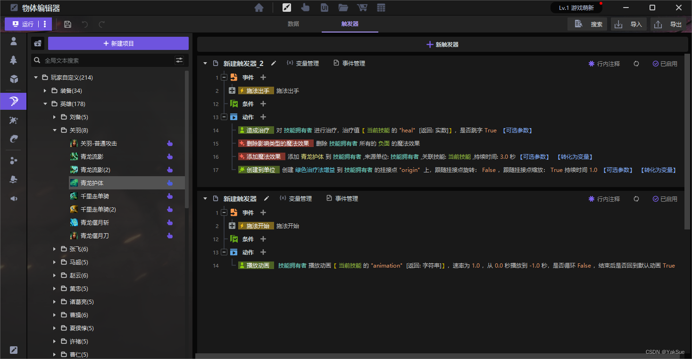
Task: Click the 导出 button
Action: click(669, 24)
